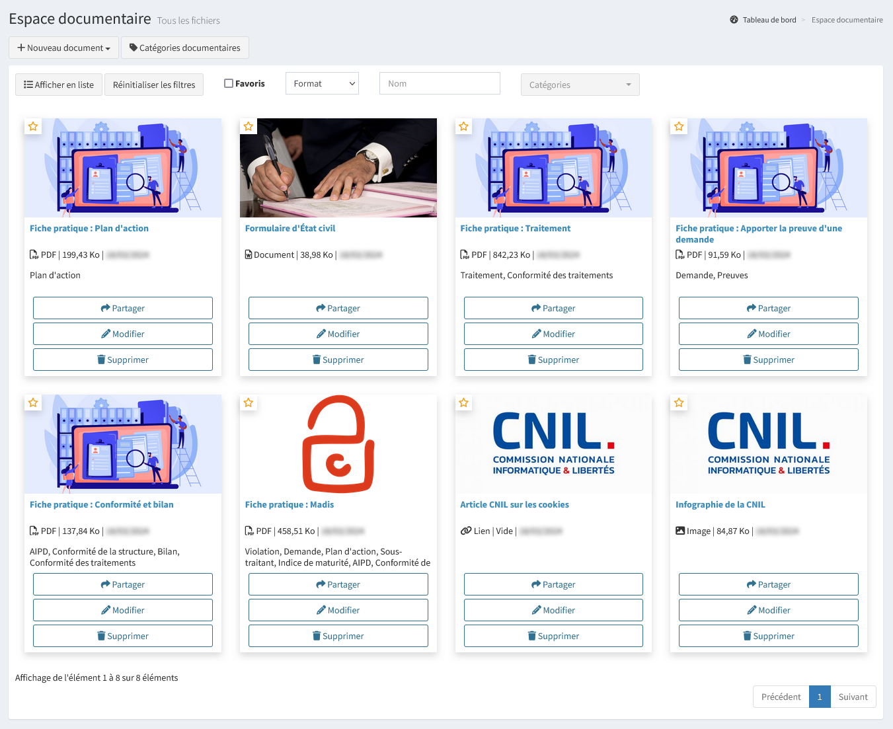Go to page 1 in pagination
Image resolution: width=893 pixels, height=729 pixels.
pyautogui.click(x=819, y=697)
